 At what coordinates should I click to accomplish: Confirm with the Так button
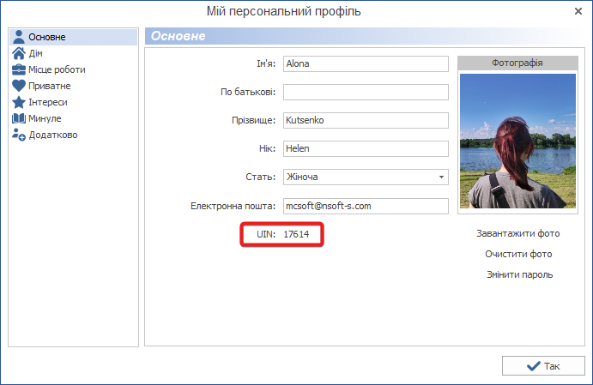(543, 366)
